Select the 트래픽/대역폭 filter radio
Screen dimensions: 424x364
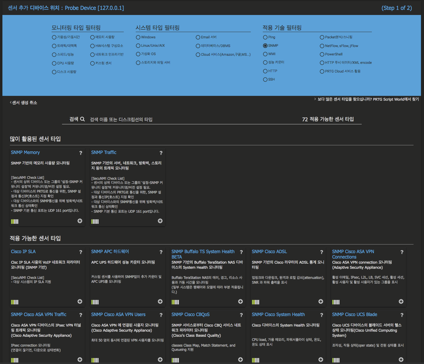coord(54,46)
